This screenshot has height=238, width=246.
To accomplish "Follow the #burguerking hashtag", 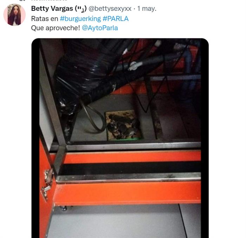I will (80, 19).
